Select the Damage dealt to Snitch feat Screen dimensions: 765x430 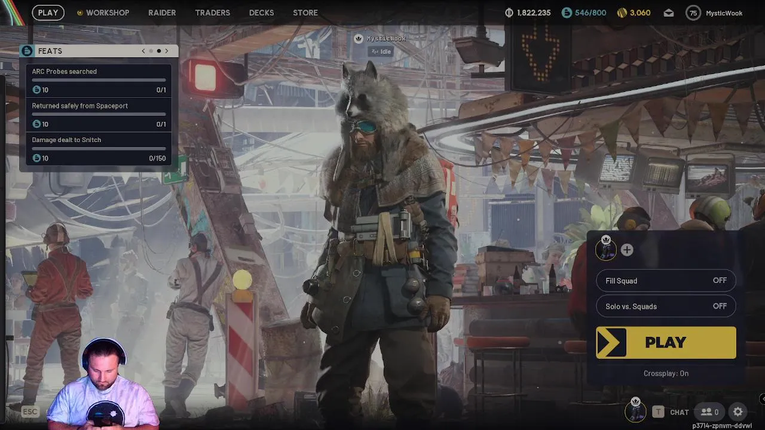click(x=99, y=149)
